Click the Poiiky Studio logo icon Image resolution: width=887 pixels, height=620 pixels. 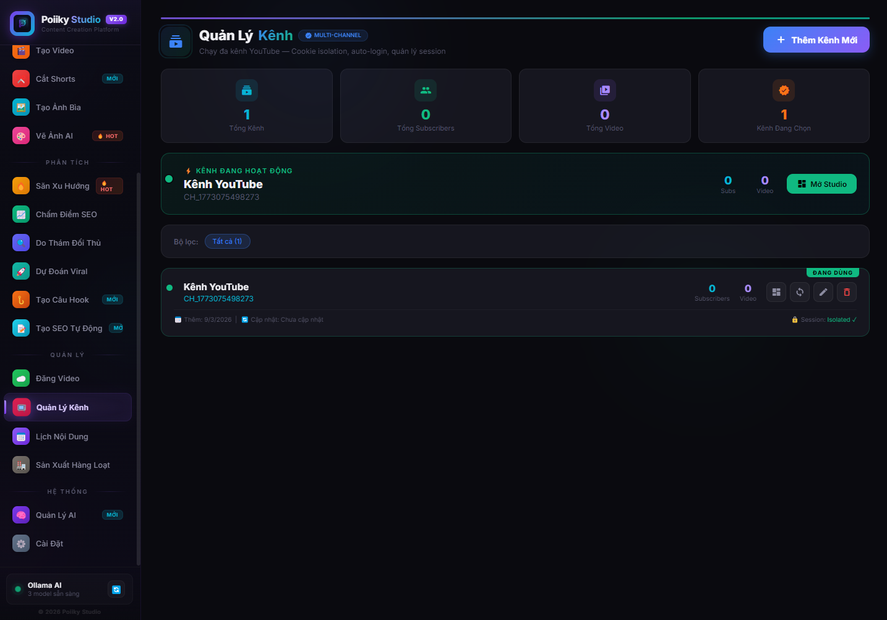pos(22,24)
